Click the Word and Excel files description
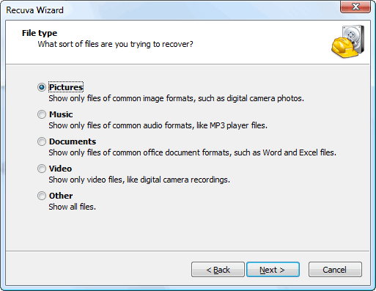The image size is (376, 291). click(x=192, y=152)
